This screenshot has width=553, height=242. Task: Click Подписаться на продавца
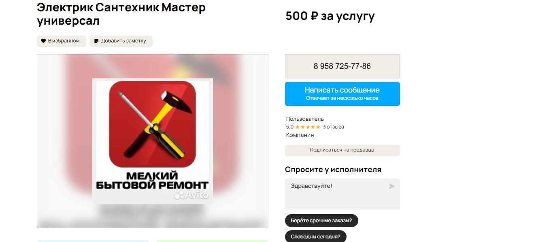(x=342, y=150)
